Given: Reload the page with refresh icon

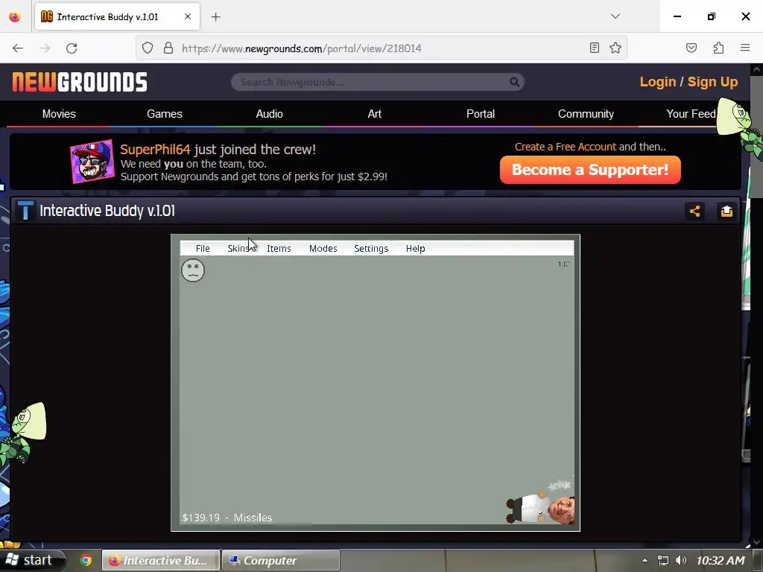Looking at the screenshot, I should pos(72,48).
